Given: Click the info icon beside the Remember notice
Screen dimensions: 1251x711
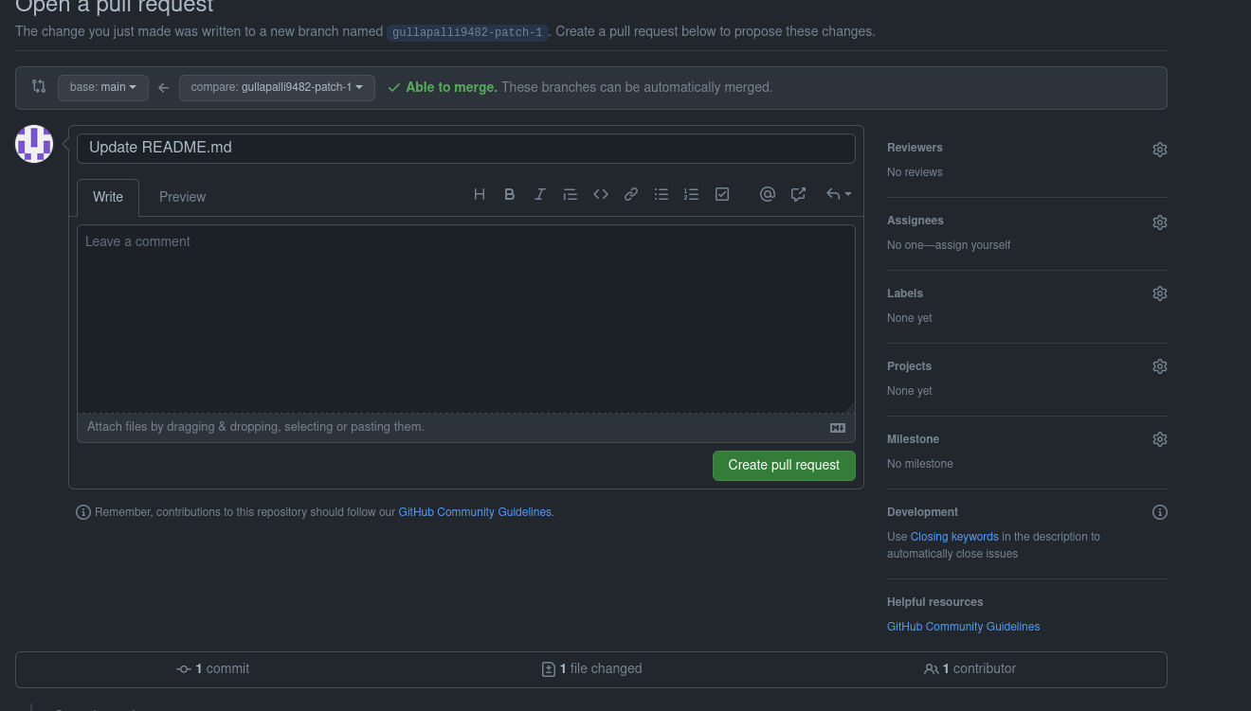Looking at the screenshot, I should pyautogui.click(x=83, y=512).
